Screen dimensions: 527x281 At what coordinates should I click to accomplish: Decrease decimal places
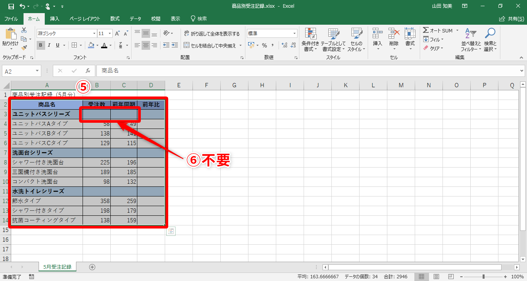(x=294, y=45)
